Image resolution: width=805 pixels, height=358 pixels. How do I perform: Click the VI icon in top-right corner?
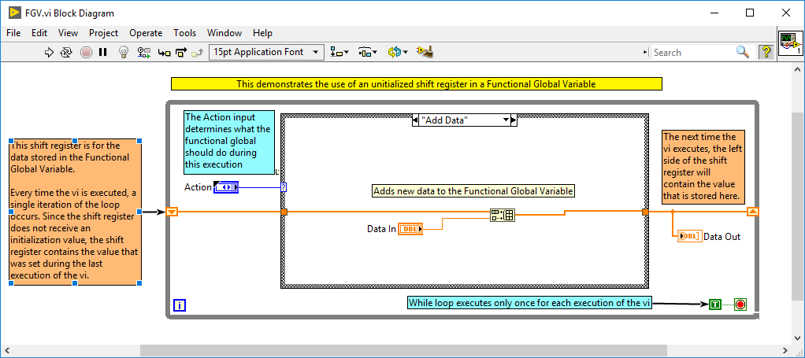coord(789,44)
